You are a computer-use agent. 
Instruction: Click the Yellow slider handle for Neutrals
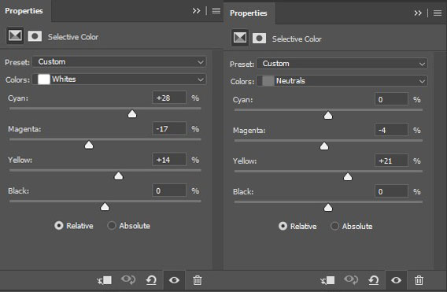point(348,177)
